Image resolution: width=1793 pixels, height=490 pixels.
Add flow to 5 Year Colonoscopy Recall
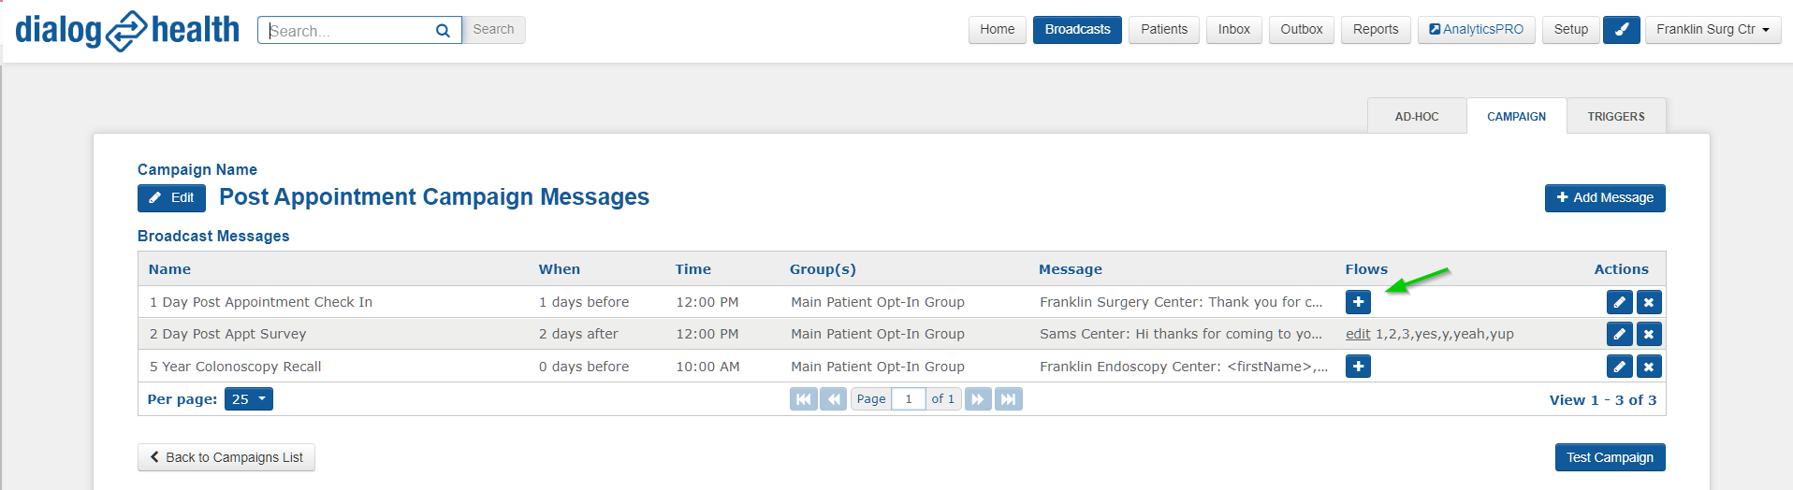tap(1358, 367)
